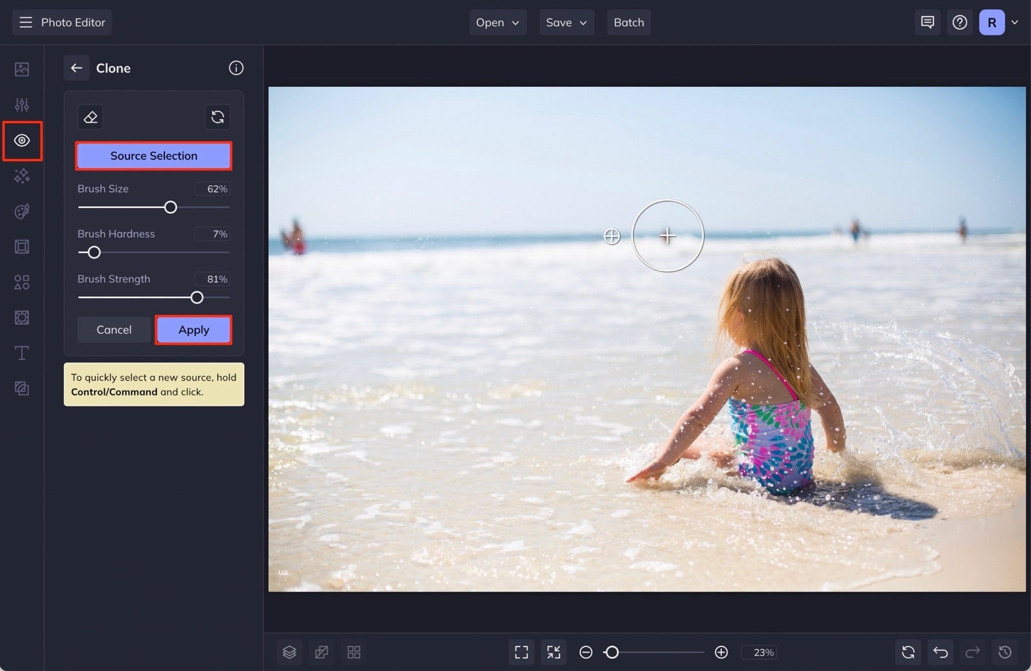Select the Frames tool in sidebar

(22, 247)
